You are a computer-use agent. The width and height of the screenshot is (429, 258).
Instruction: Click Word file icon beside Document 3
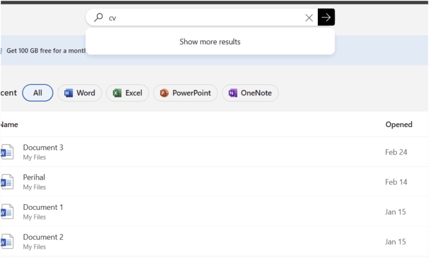[x=7, y=152]
